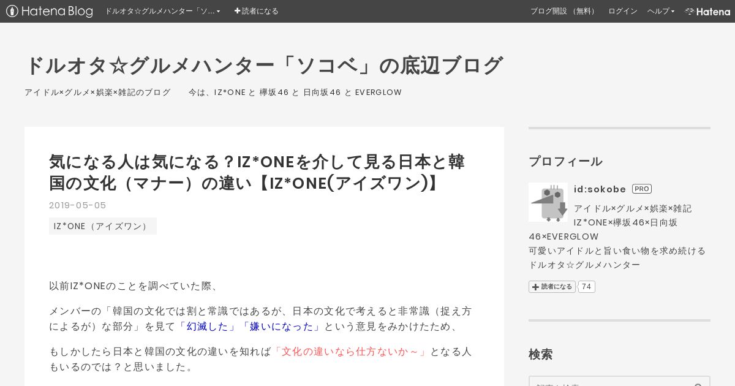735x386 pixels.
Task: Click 読者になる in the top bar
Action: click(x=256, y=11)
